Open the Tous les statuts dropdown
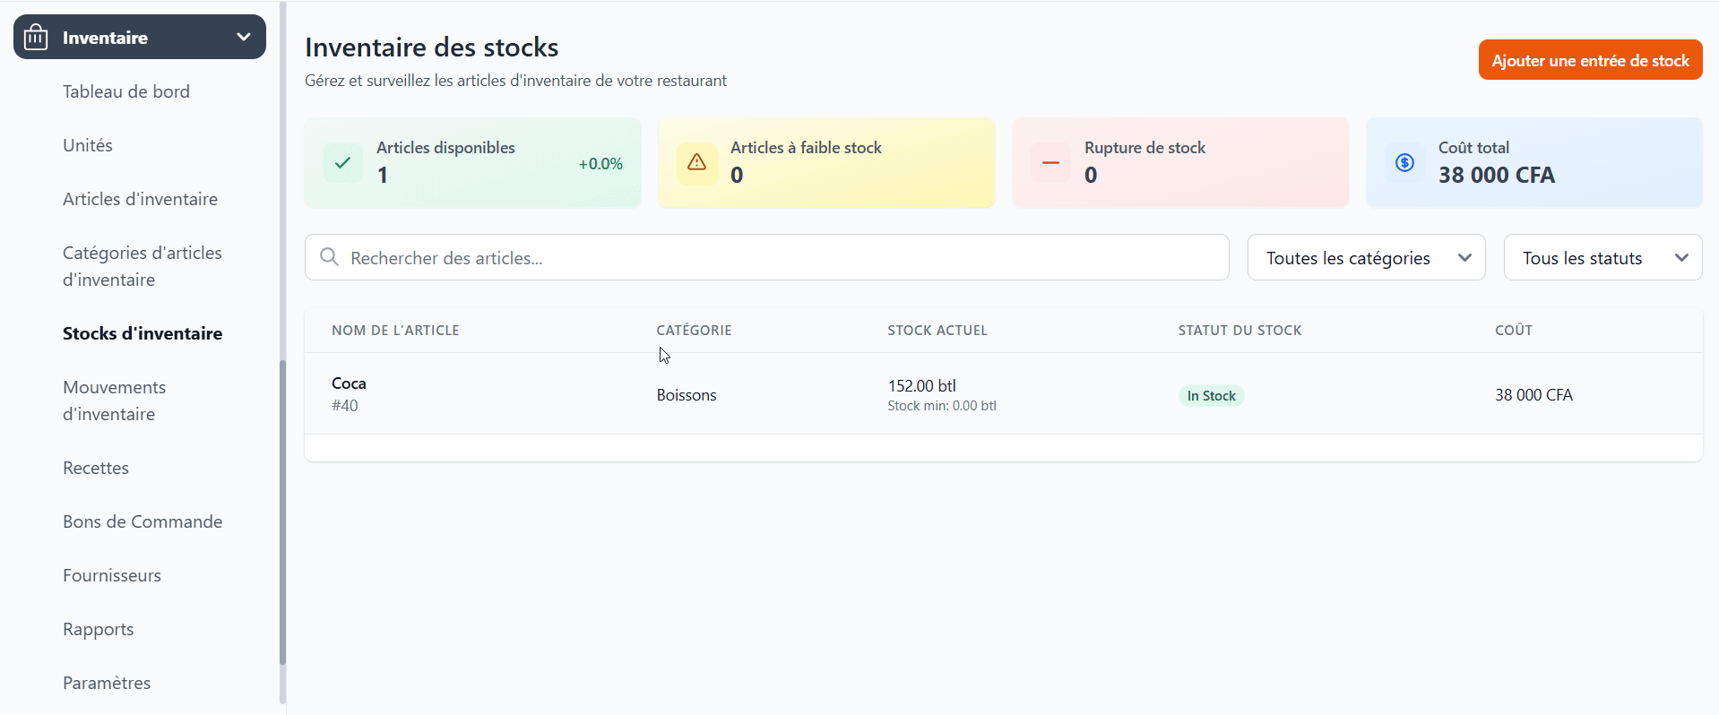 1602,258
